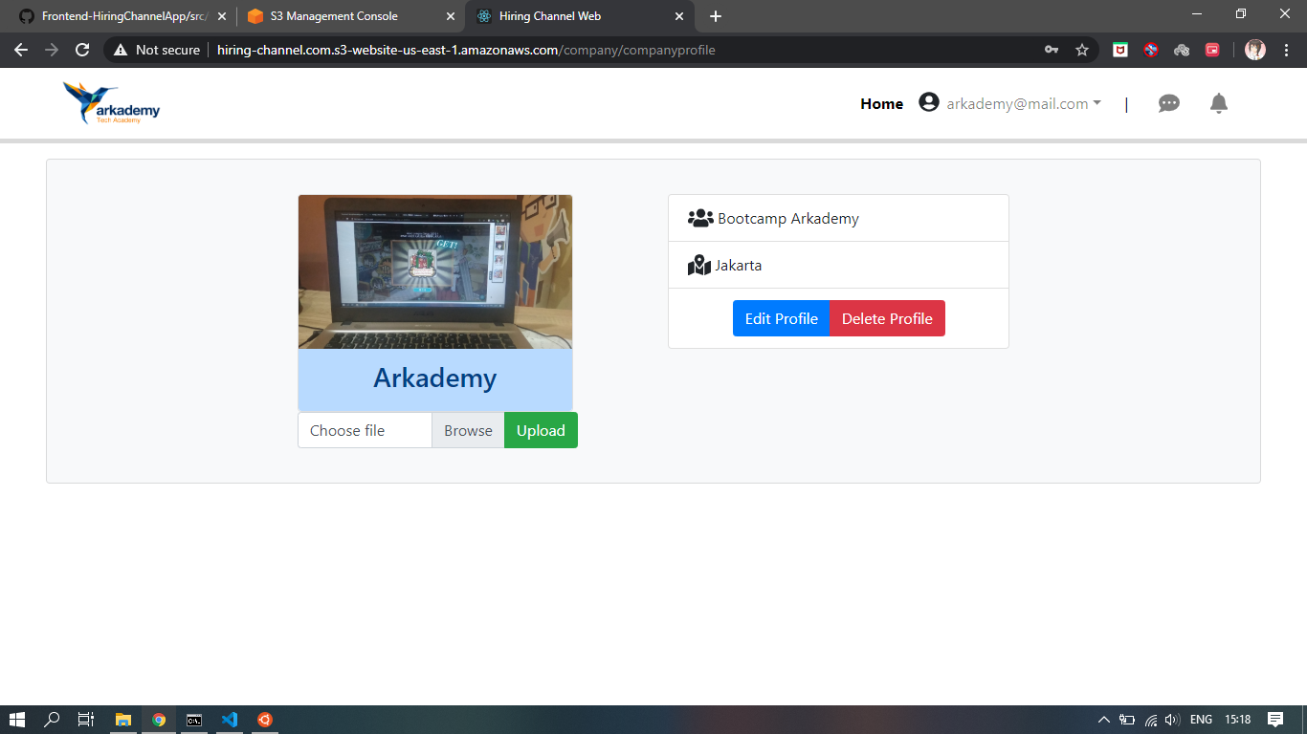Reload the page with the refresh icon
1307x734 pixels.
click(82, 50)
